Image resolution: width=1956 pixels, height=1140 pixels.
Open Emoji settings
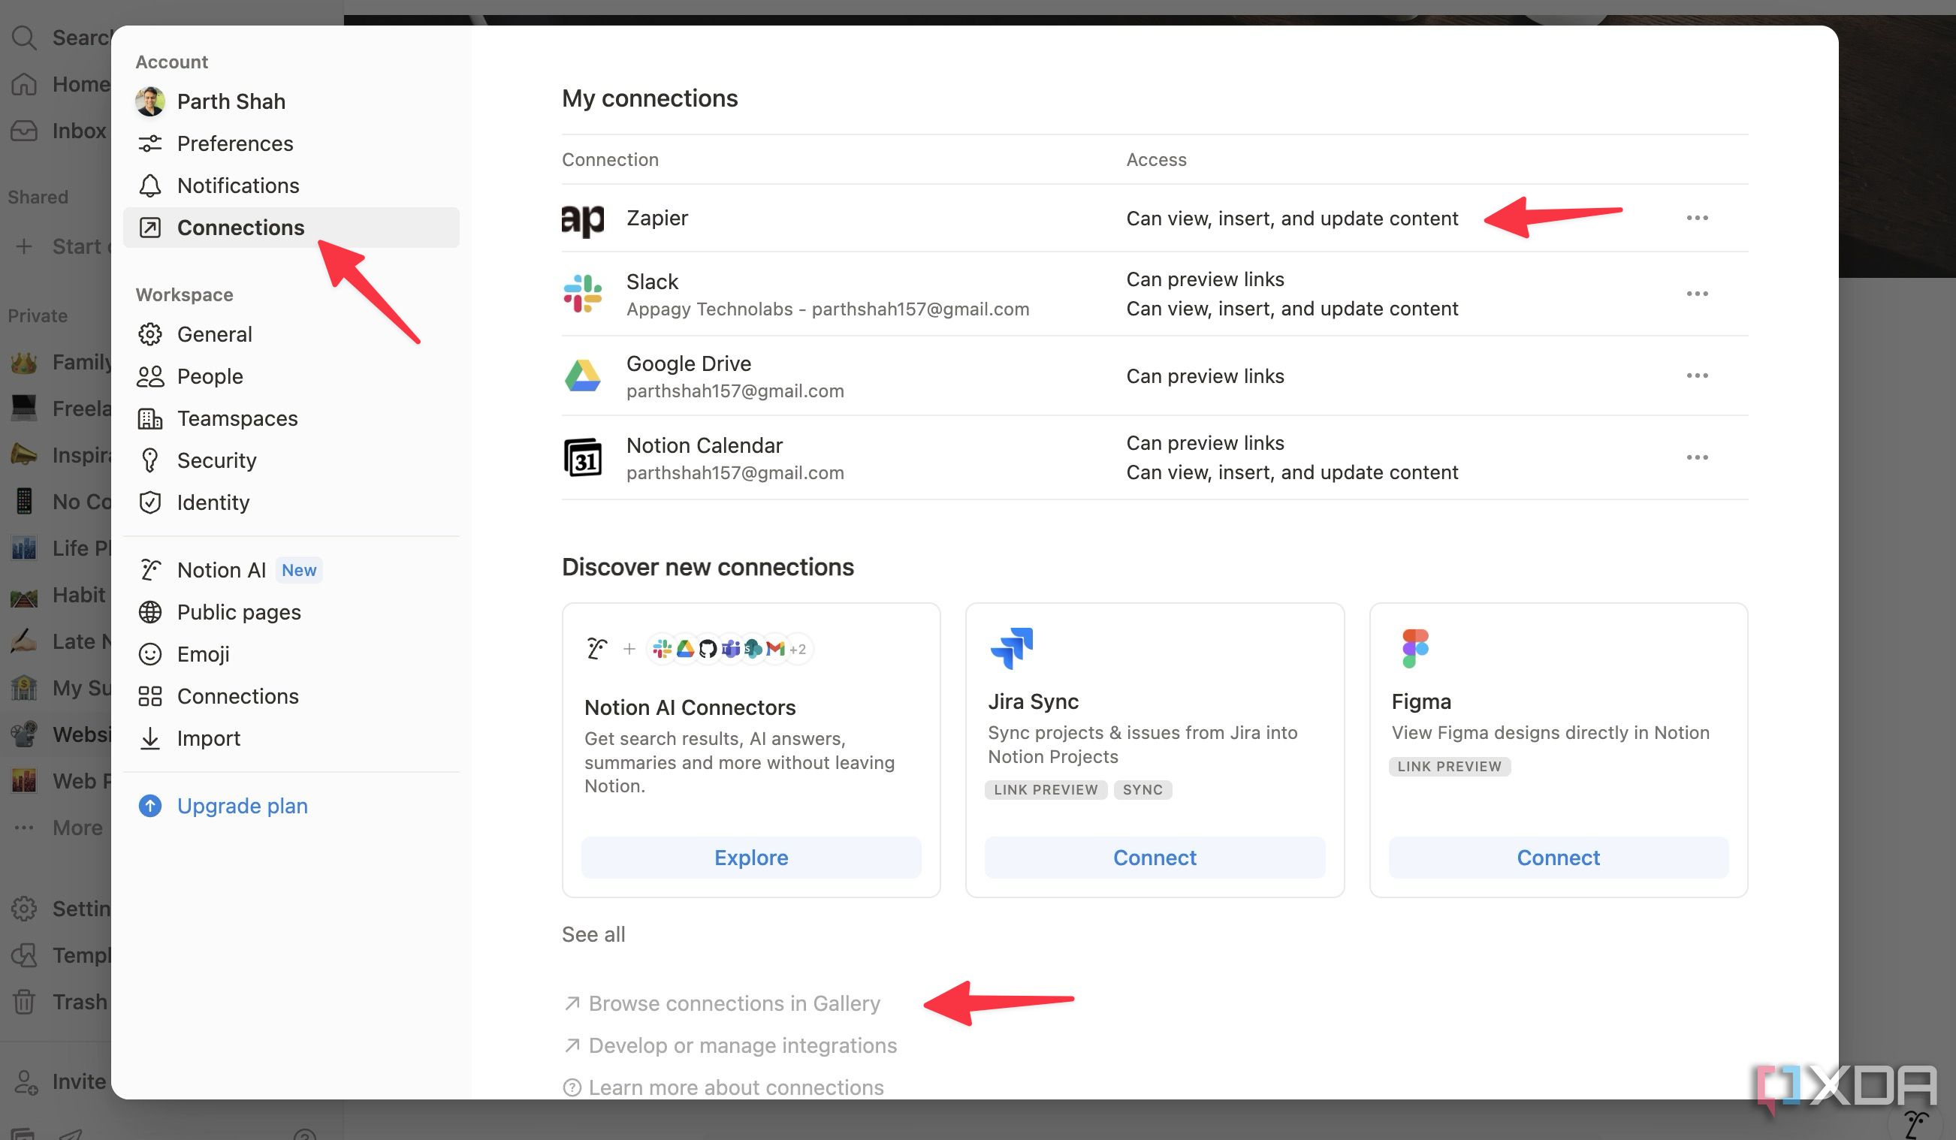tap(291, 654)
